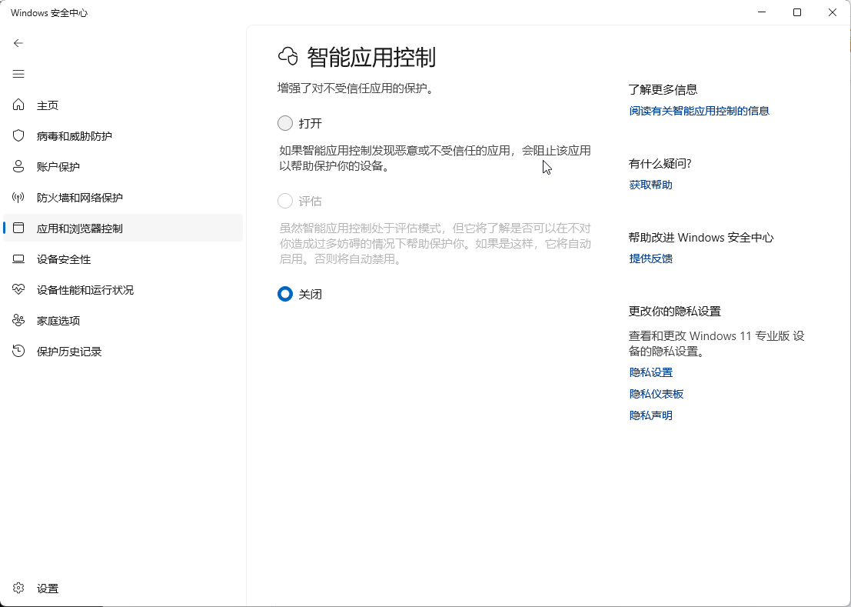Click the 增强了对不受信任应用的保护 description
851x607 pixels.
pyautogui.click(x=357, y=88)
